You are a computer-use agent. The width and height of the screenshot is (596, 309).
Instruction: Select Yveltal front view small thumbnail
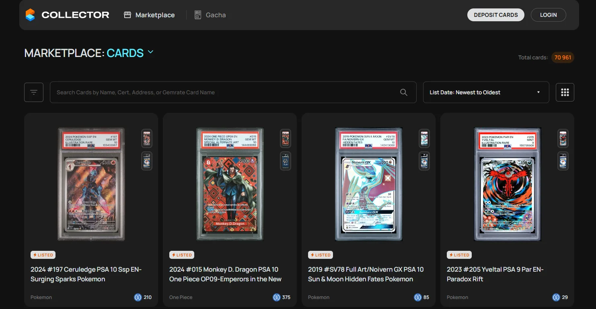pos(563,138)
